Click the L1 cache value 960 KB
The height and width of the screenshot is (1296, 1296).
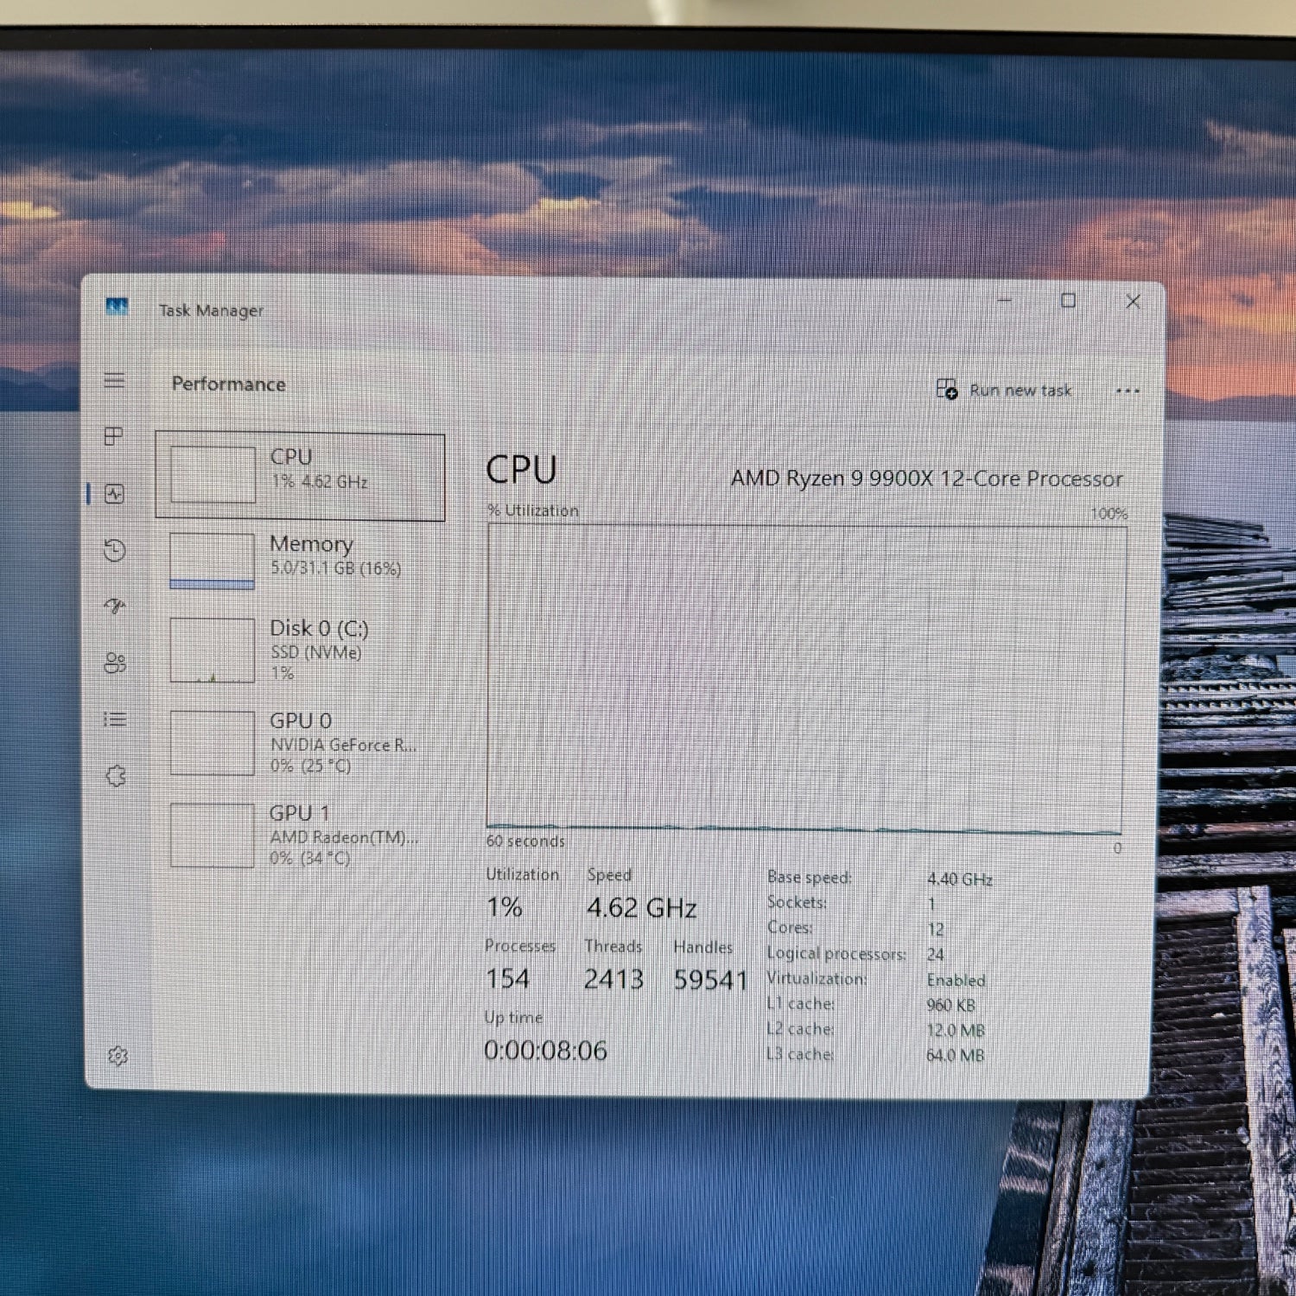[x=951, y=1006]
